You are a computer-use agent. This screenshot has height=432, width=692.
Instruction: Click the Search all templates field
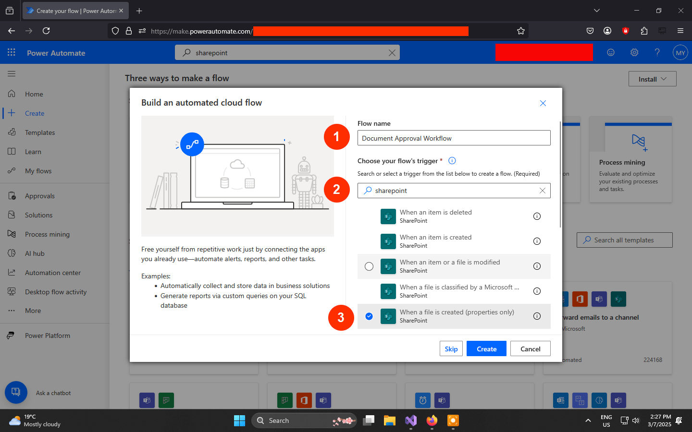625,240
